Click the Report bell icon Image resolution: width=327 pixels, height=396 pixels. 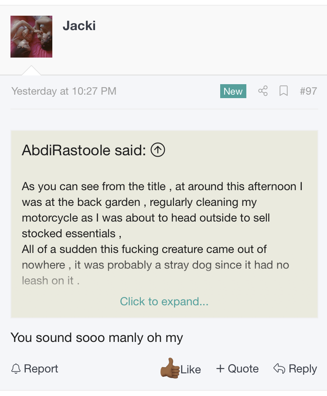[16, 369]
